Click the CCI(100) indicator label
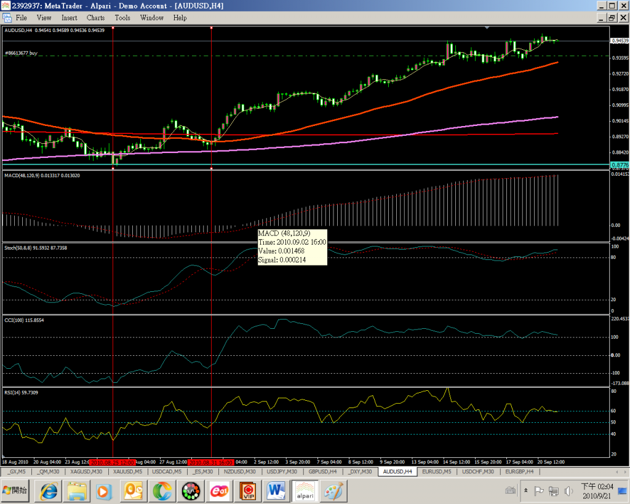Screen dimensions: 630x504 (24, 320)
